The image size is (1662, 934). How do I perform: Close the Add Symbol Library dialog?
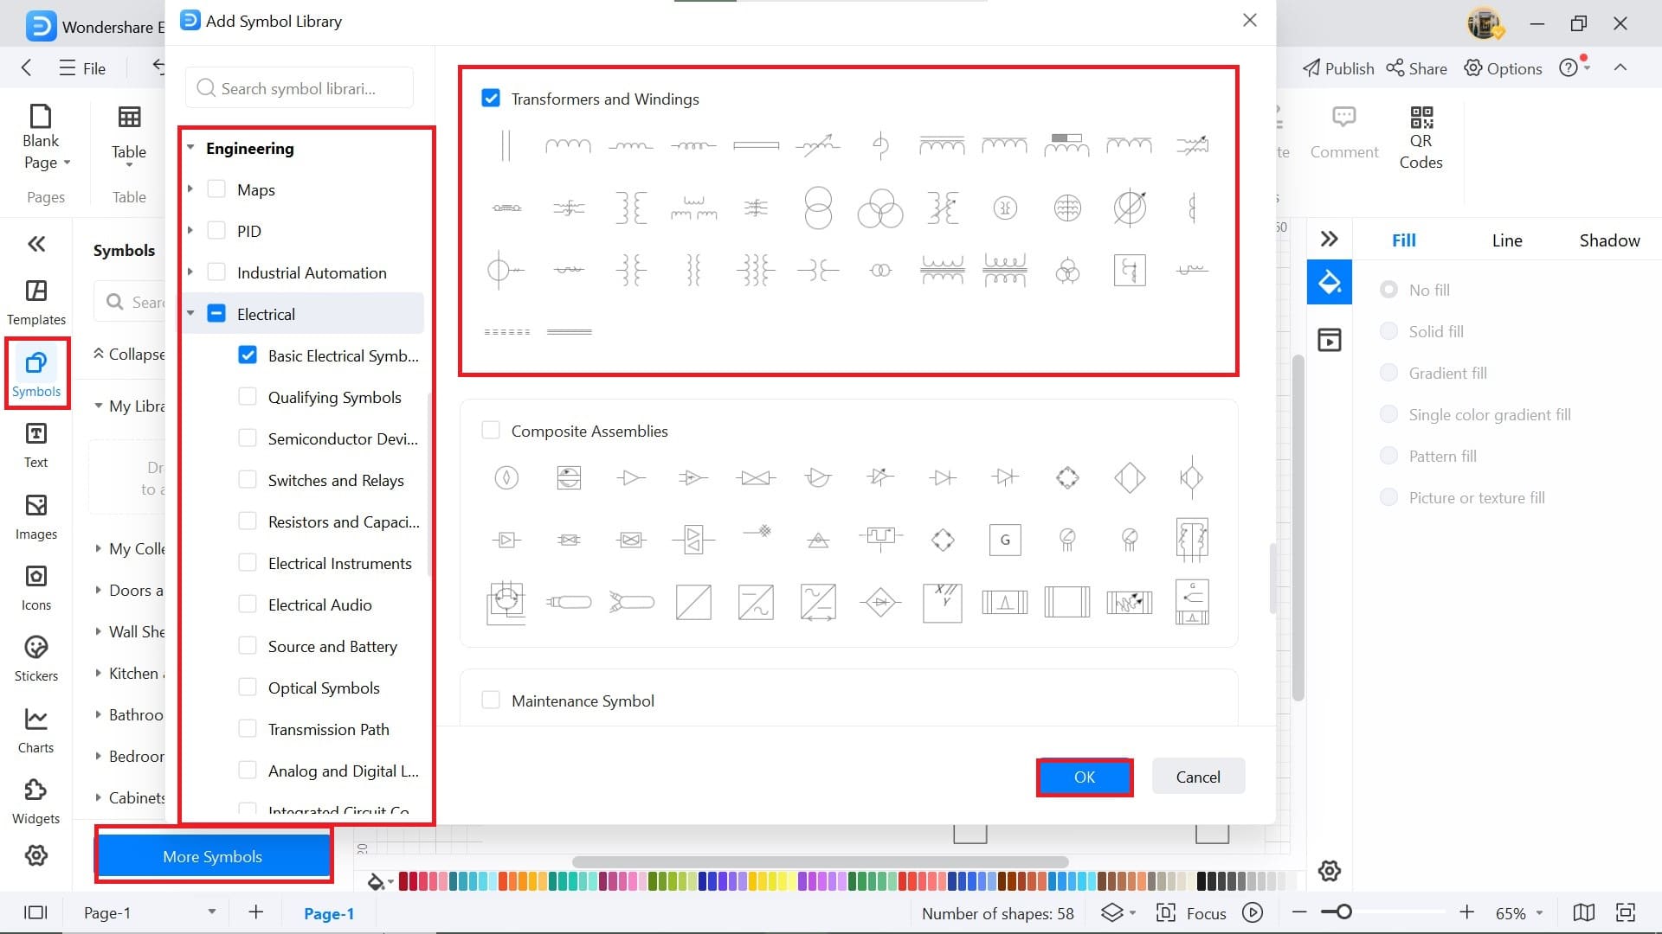1249,20
